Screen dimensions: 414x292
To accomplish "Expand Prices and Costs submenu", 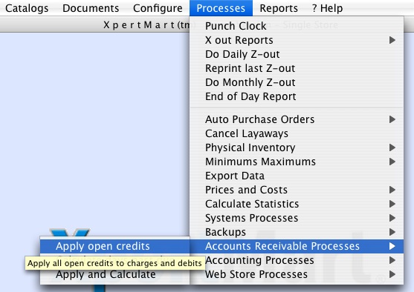I will pyautogui.click(x=297, y=190).
